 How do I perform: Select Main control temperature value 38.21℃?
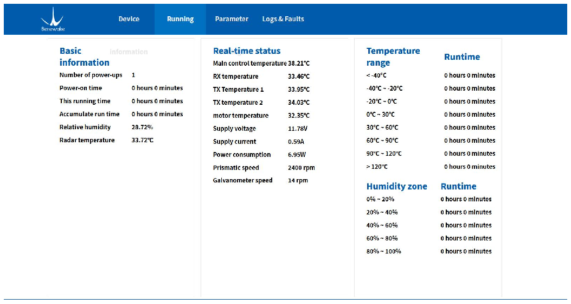coord(299,64)
